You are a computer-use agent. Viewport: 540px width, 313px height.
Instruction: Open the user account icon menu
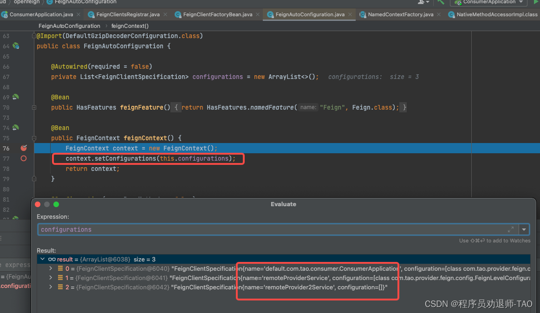423,2
